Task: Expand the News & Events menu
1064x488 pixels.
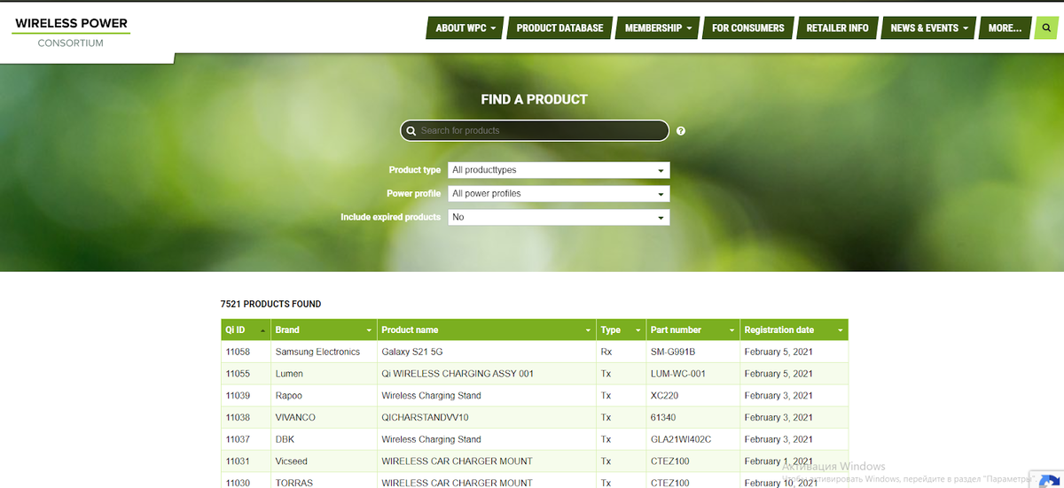Action: click(x=929, y=27)
